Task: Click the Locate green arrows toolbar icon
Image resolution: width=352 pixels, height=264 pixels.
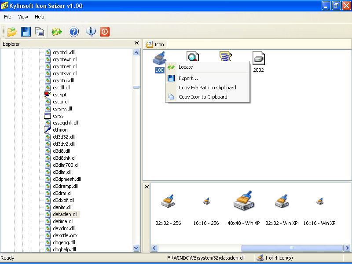Action: 57,32
